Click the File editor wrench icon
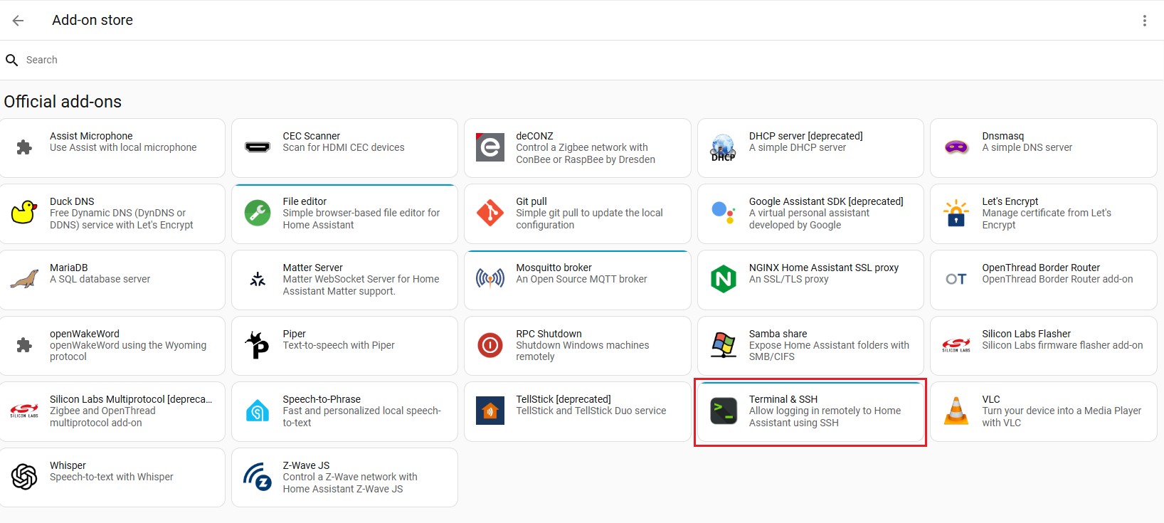 [257, 213]
